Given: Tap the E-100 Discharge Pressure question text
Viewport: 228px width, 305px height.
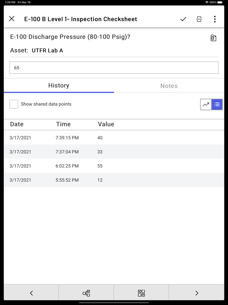Looking at the screenshot, I should (x=70, y=37).
